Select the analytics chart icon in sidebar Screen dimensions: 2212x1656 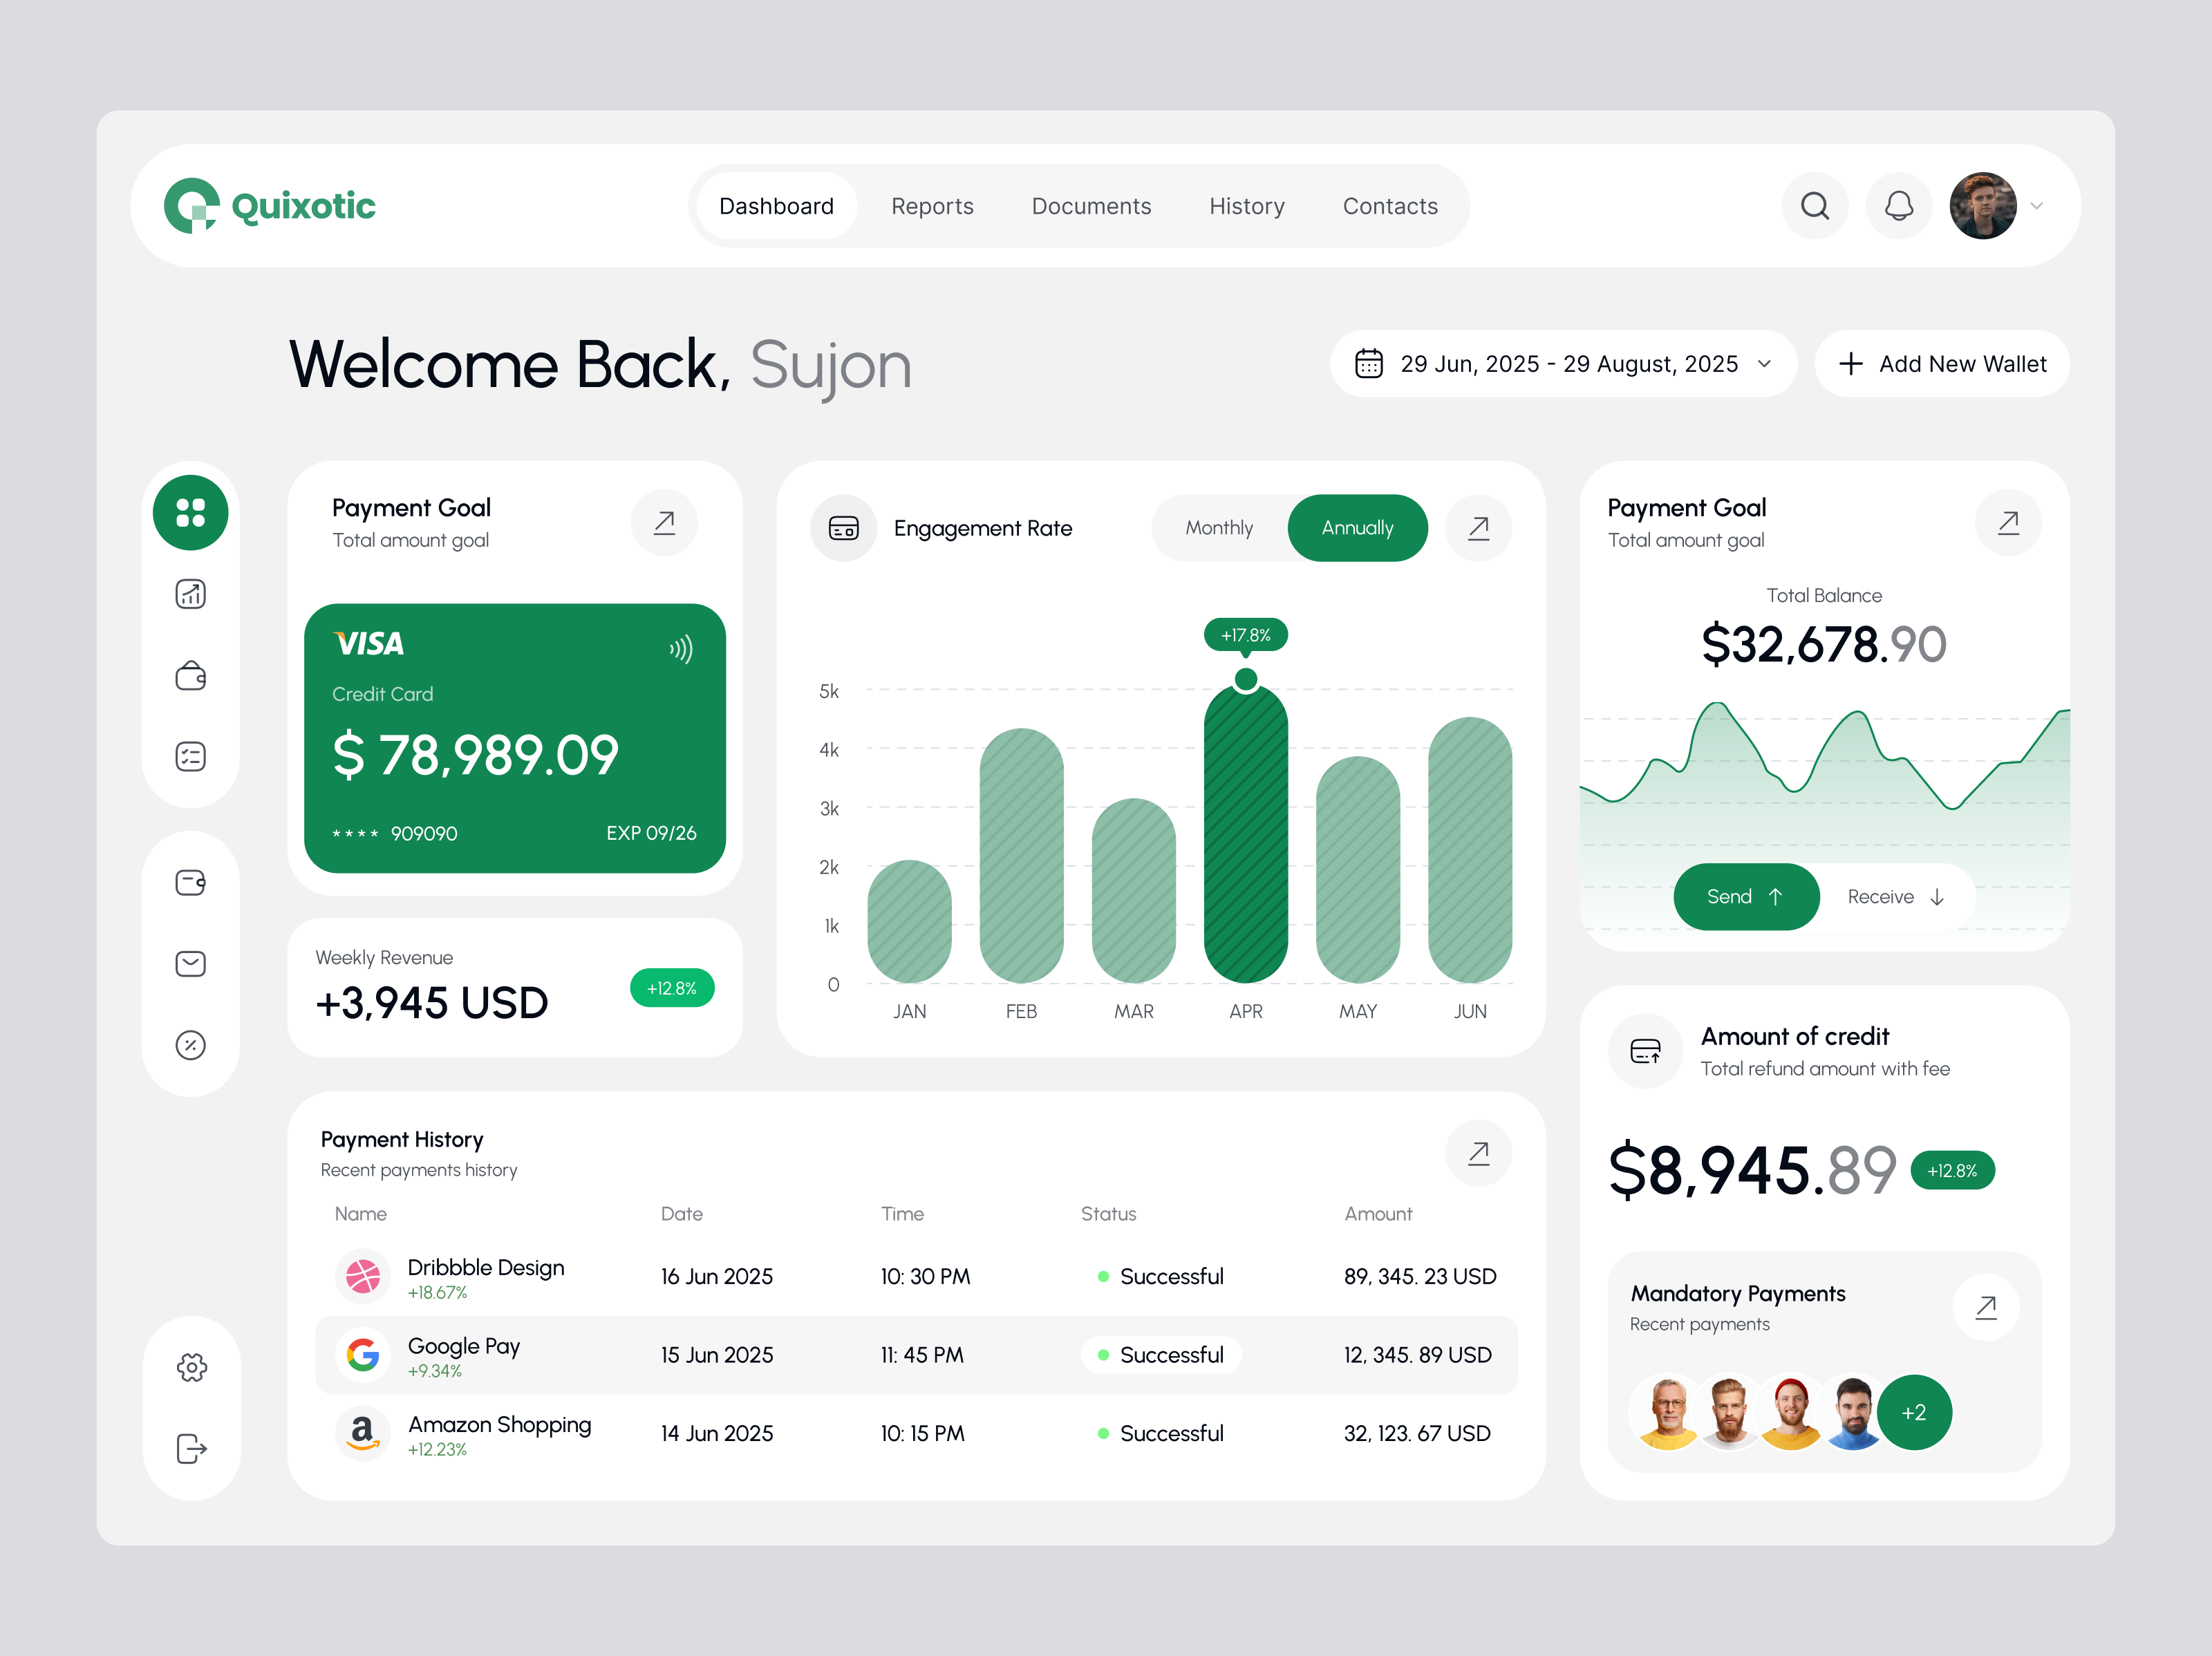click(190, 594)
